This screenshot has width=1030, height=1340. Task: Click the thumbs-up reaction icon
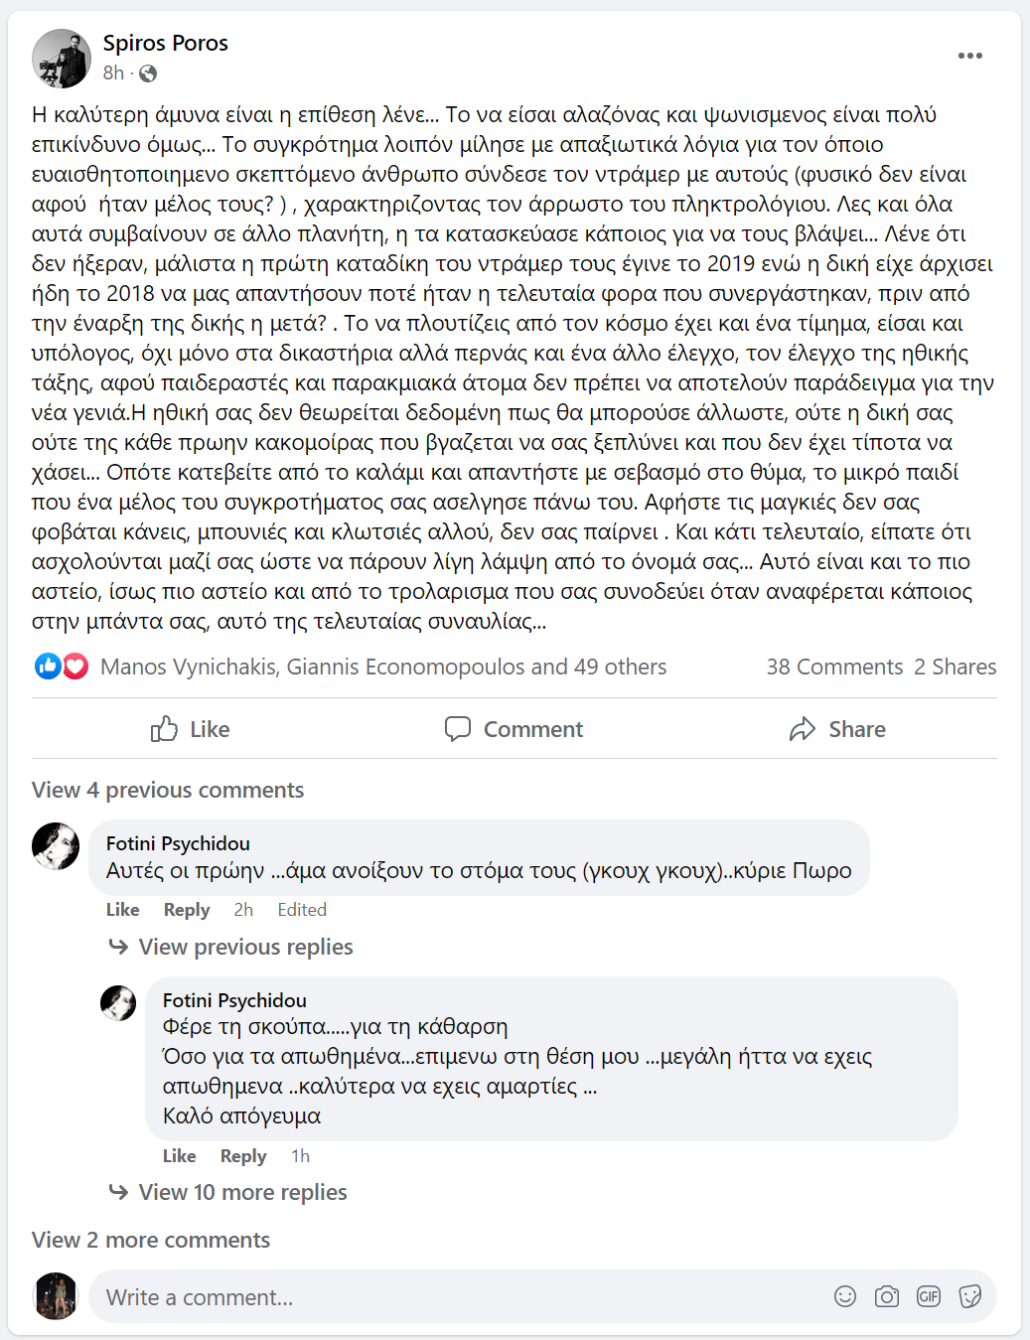coord(47,667)
